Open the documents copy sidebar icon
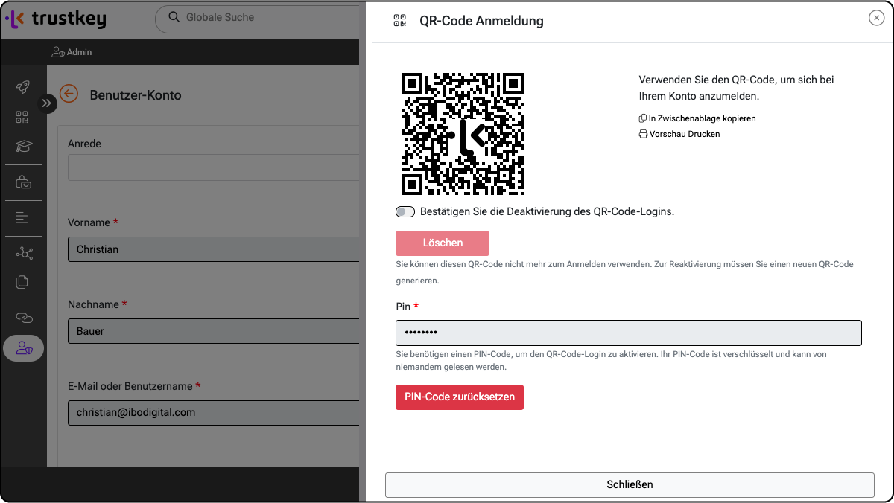This screenshot has height=503, width=894. [22, 282]
